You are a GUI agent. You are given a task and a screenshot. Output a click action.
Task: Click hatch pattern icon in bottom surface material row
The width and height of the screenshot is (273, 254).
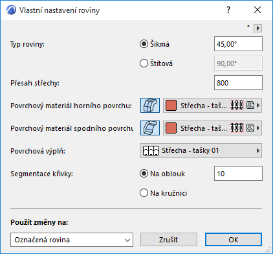(x=237, y=128)
